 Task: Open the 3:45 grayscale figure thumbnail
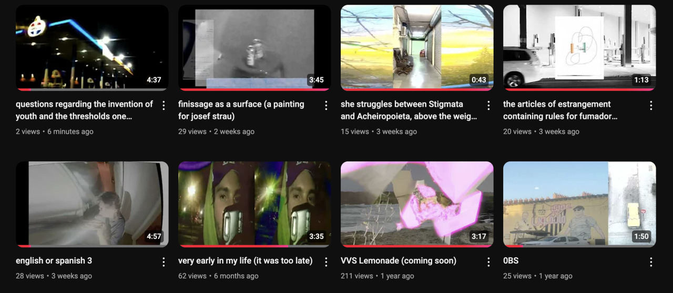[254, 48]
